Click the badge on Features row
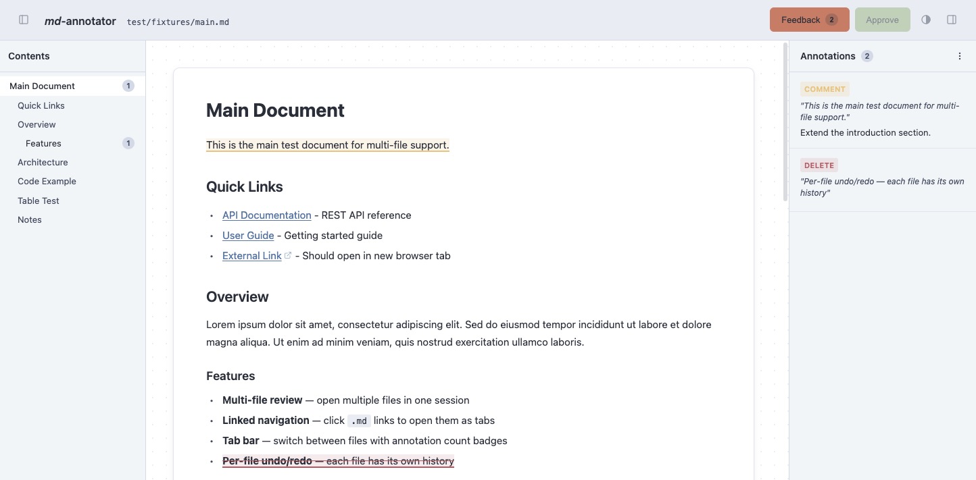Screen dimensions: 976x480 click(128, 143)
